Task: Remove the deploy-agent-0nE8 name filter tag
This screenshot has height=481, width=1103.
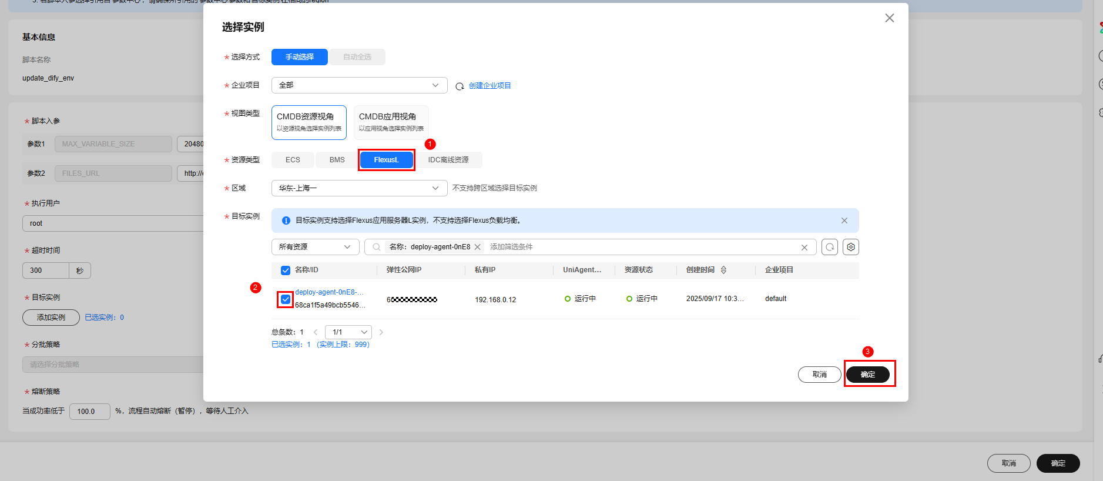Action: pyautogui.click(x=478, y=247)
